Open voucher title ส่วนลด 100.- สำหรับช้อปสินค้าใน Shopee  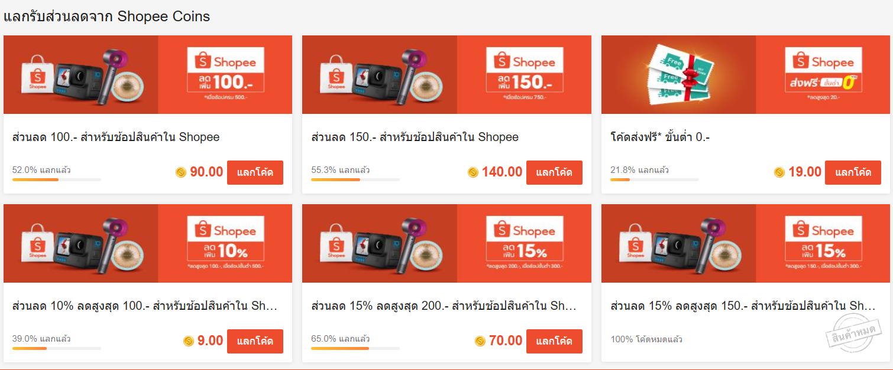(x=116, y=137)
